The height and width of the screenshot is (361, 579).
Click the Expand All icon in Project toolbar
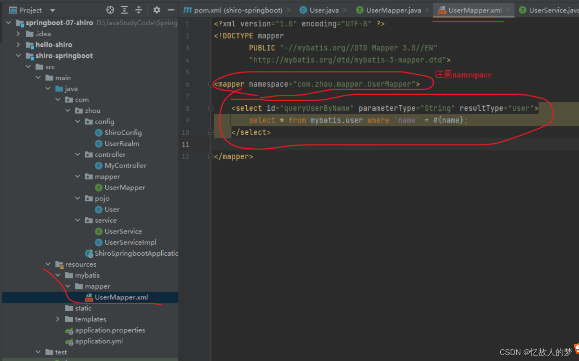tap(125, 10)
